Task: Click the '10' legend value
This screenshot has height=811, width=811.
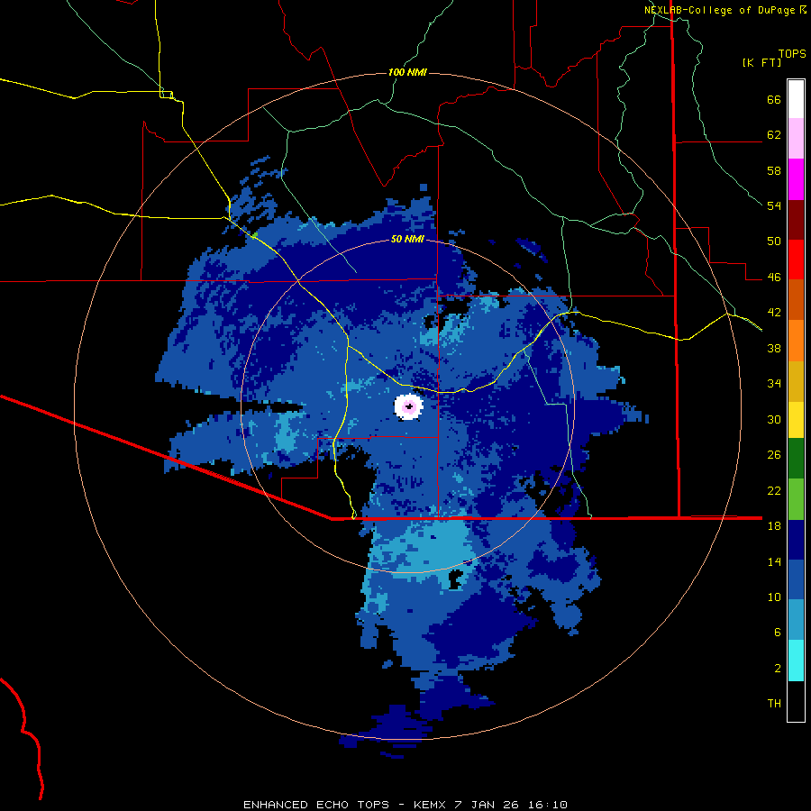Action: point(774,597)
